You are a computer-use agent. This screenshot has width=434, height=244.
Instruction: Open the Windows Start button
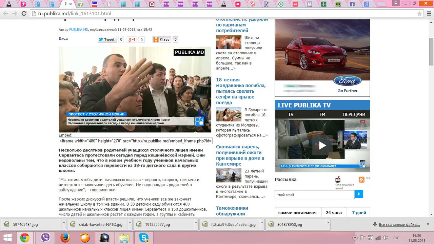click(7, 237)
